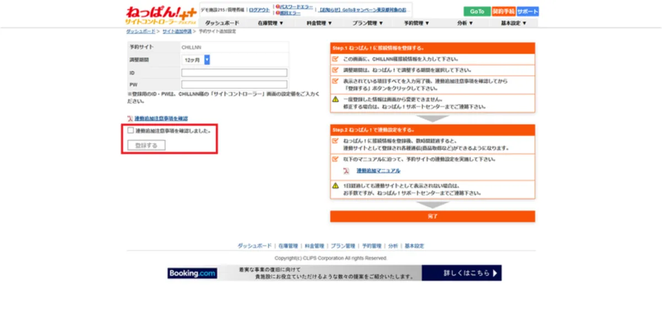Viewport: 662px width, 312px height.
Task: Click the footer 分析 link
Action: [x=393, y=246]
